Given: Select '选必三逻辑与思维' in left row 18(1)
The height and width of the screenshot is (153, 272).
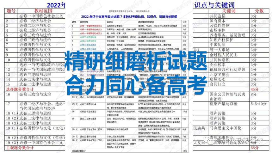Looking at the screenshot, I should (x=35, y=113).
